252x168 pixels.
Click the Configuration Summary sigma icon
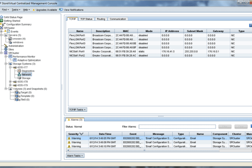[x=3, y=25]
